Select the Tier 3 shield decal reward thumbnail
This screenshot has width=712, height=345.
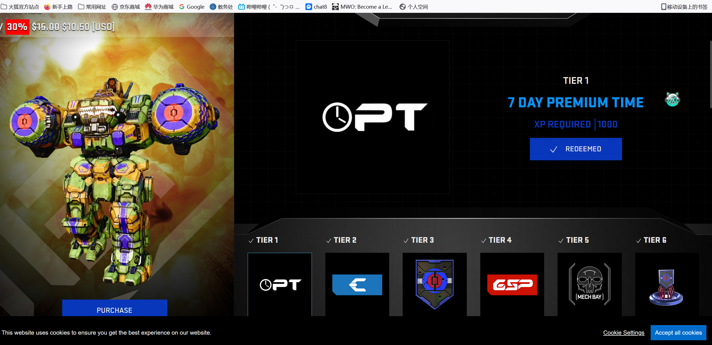coord(435,284)
